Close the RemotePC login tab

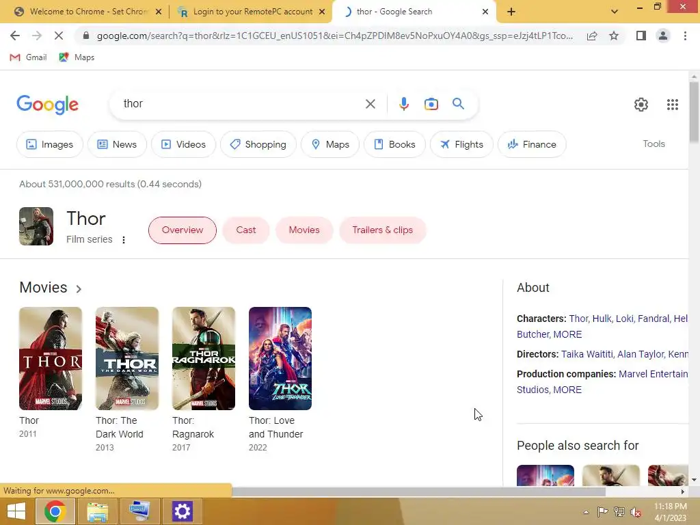[322, 12]
